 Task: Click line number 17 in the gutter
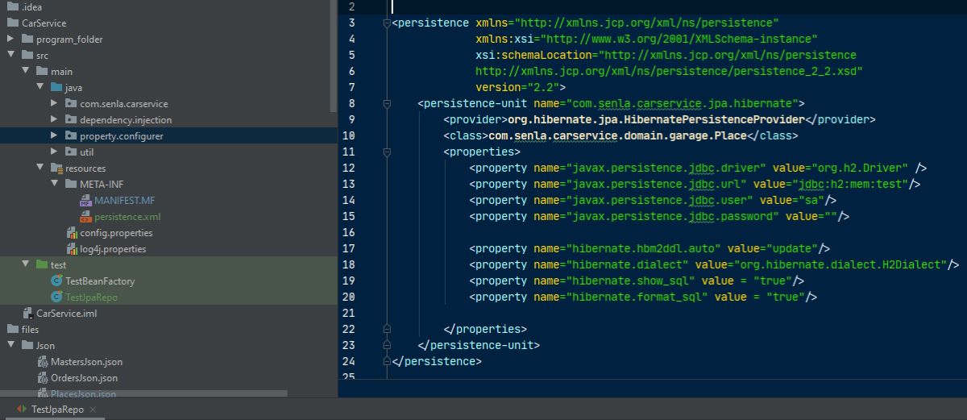(x=348, y=248)
